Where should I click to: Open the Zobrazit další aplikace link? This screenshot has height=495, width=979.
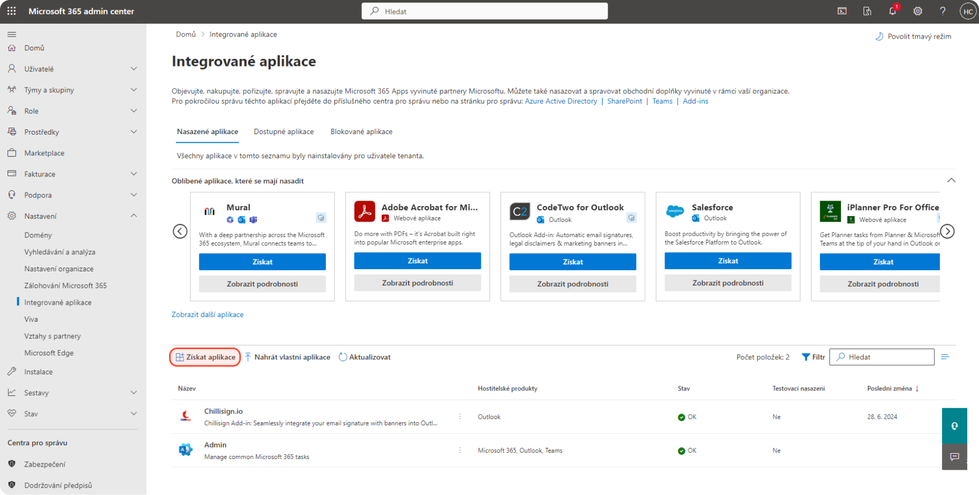[x=207, y=315]
